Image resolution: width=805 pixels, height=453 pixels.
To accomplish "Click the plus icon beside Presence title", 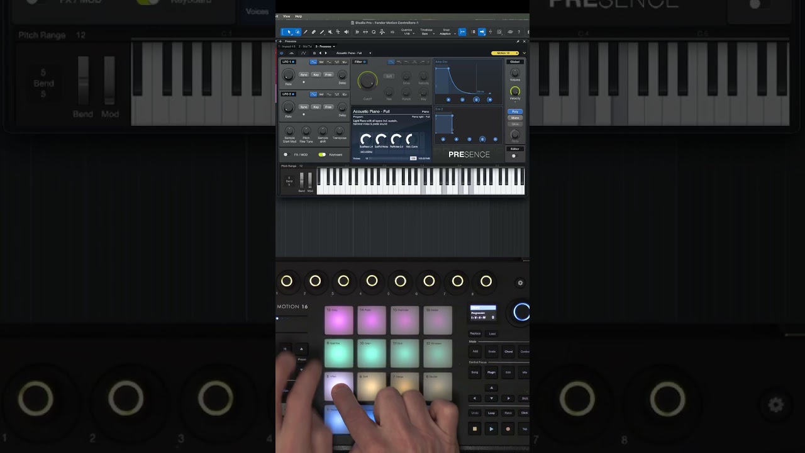I will pos(280,42).
